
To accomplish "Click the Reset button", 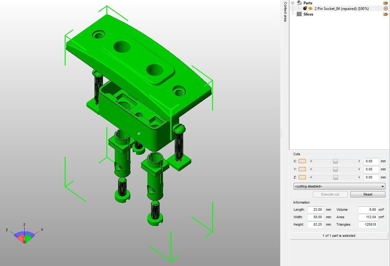I will 368,194.
